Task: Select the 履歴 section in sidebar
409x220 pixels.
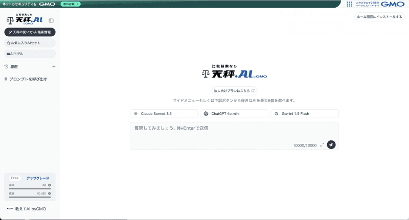Action: (x=14, y=67)
